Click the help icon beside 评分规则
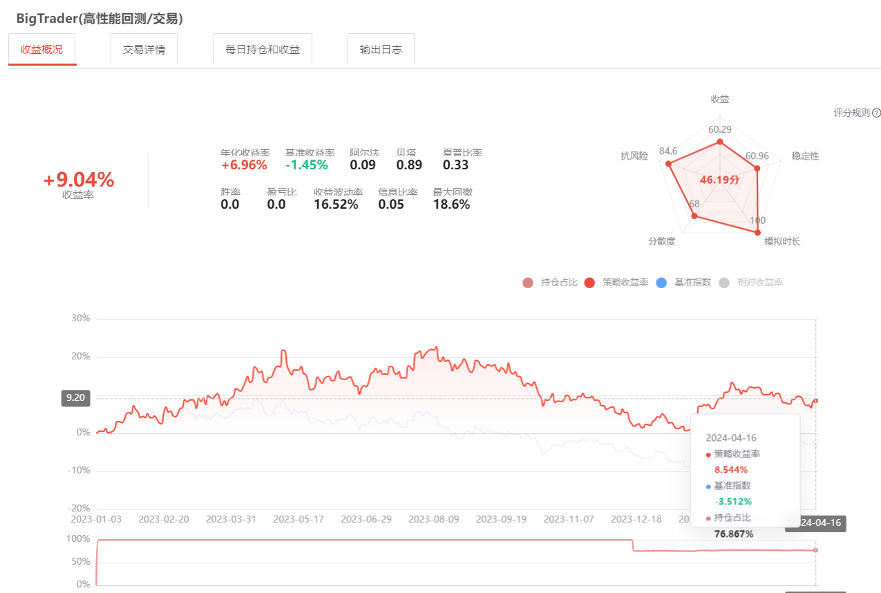The width and height of the screenshot is (881, 593). coord(876,113)
